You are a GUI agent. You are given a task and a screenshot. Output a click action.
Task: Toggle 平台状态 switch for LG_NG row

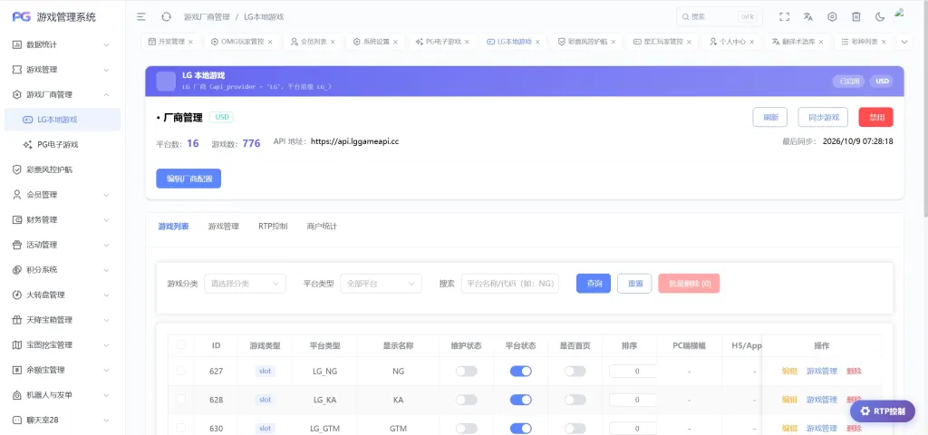pos(521,371)
